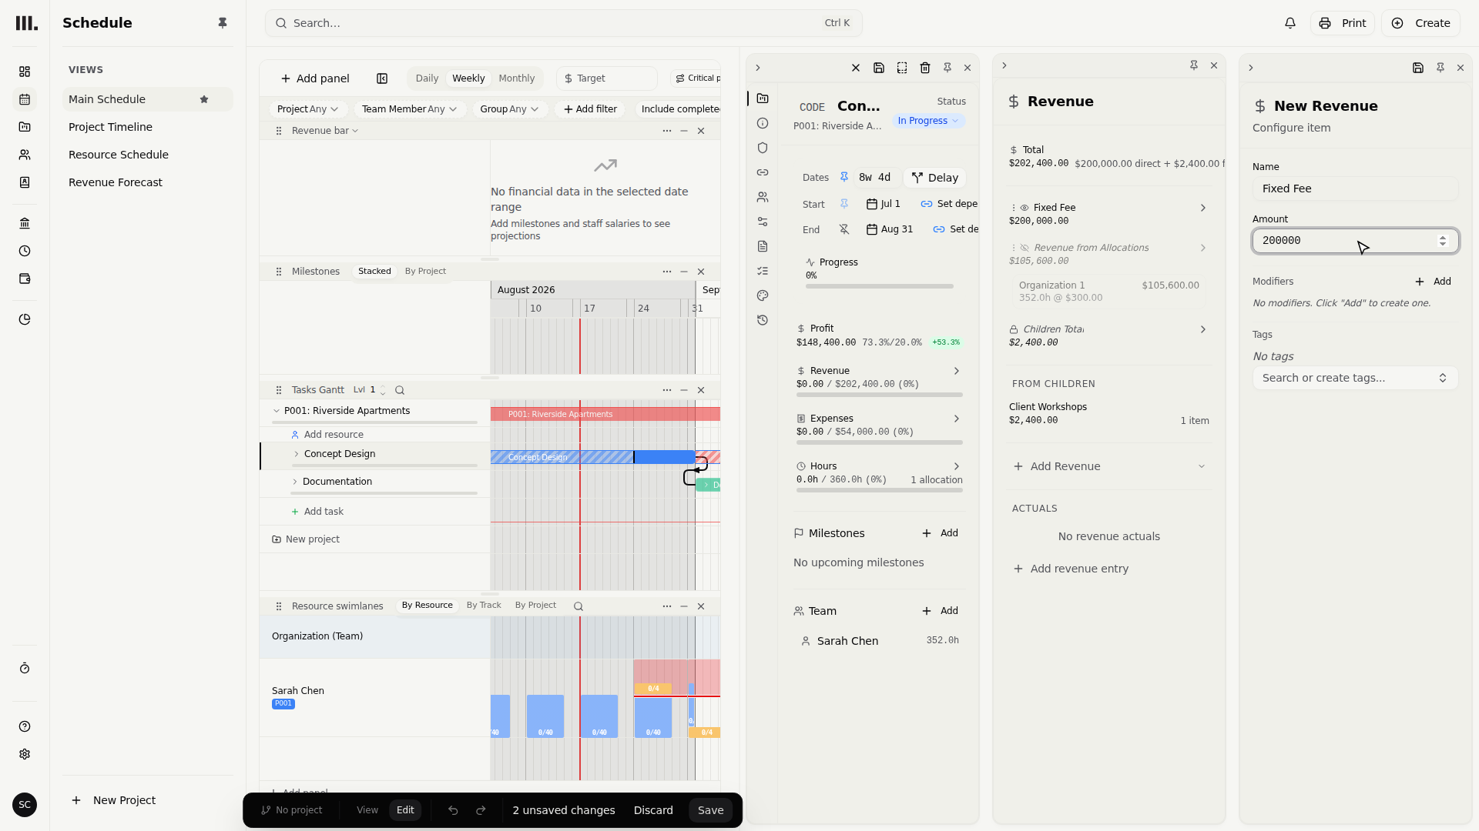Open the checklist icon in task panel
The height and width of the screenshot is (831, 1479).
763,271
